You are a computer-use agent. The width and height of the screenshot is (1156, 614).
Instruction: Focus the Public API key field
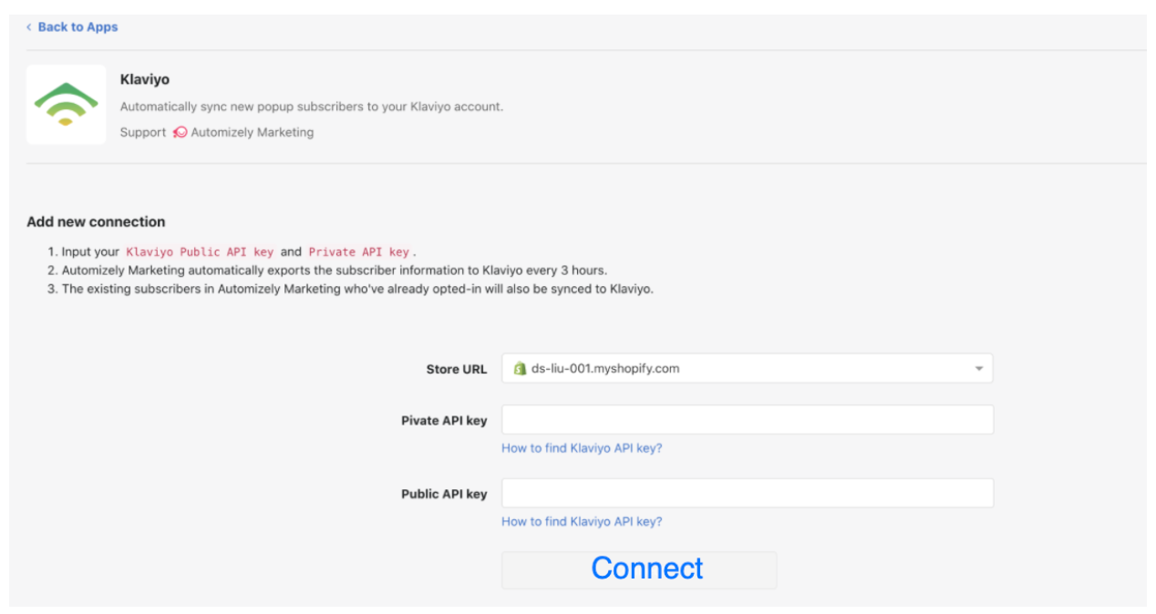(x=747, y=493)
